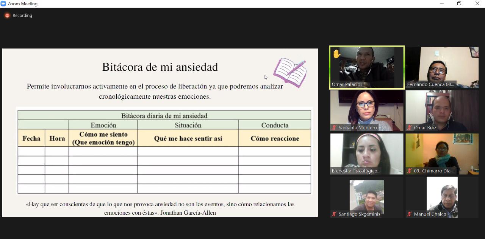
Task: Click Samanta Montero's muted microphone icon
Action: tap(334, 128)
